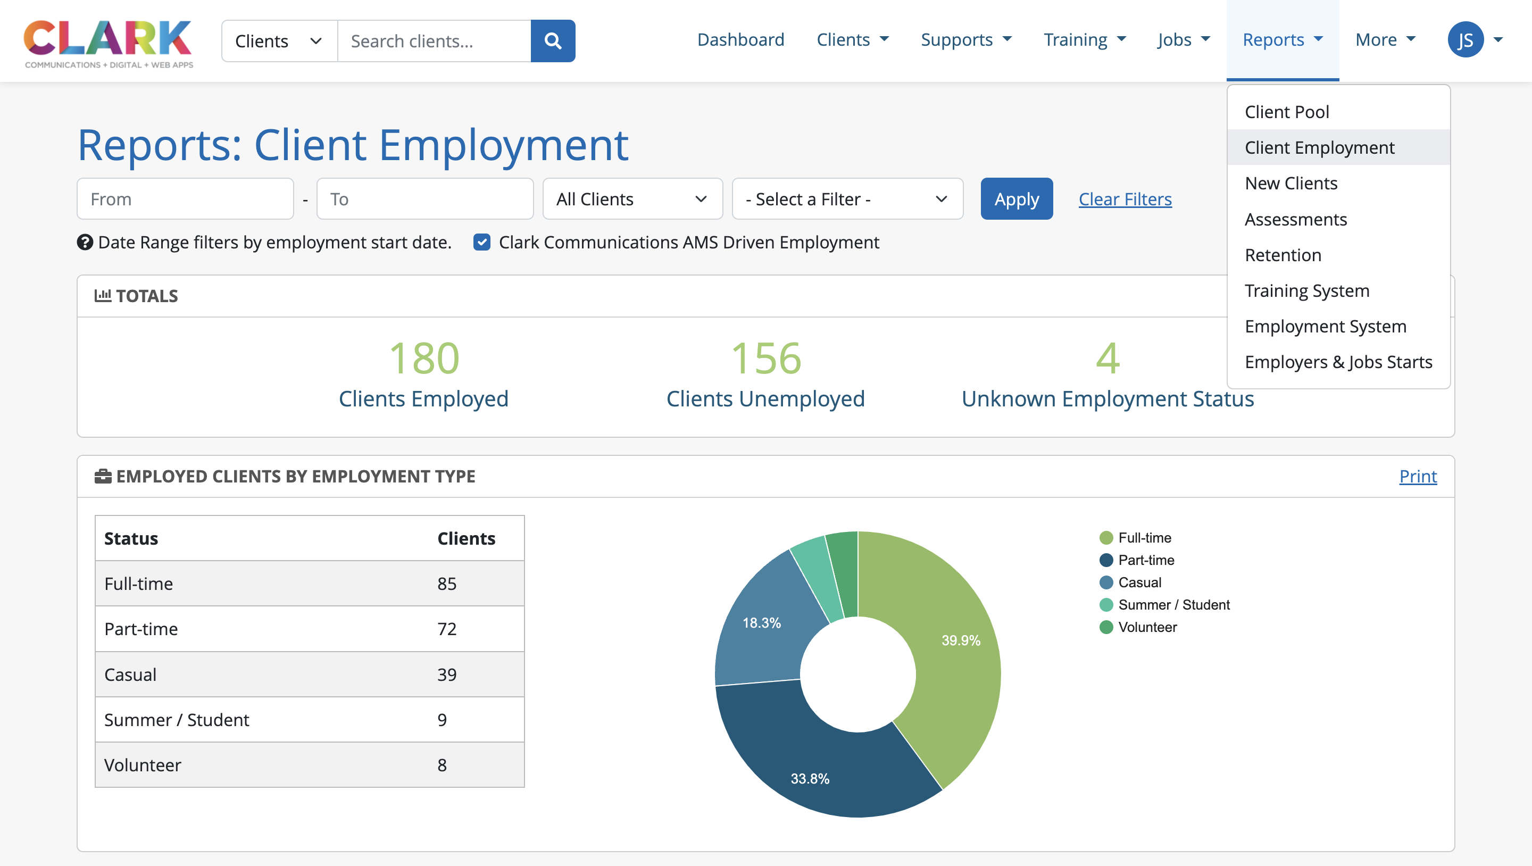The image size is (1532, 866).
Task: Open Employers & Jobs Starts report
Action: coord(1338,362)
